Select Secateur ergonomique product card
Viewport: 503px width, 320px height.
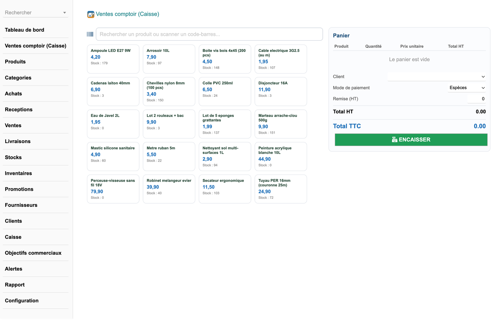tap(225, 189)
